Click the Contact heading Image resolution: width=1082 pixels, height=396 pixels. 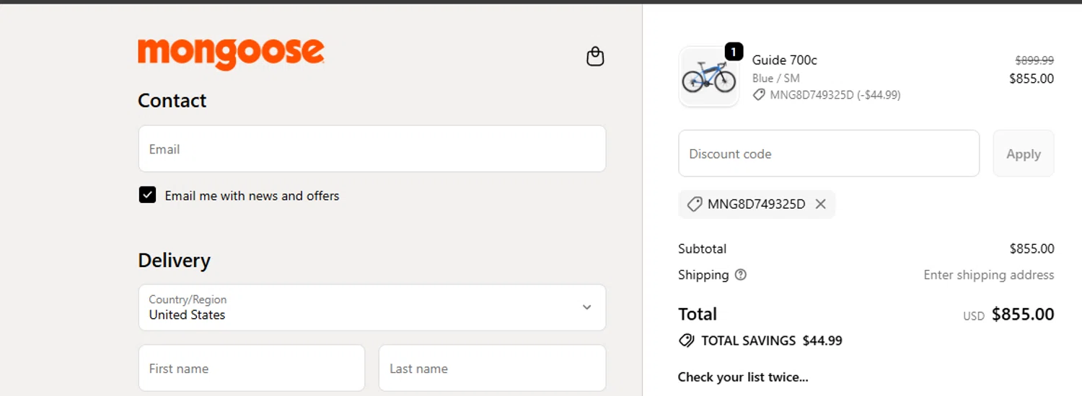[172, 100]
